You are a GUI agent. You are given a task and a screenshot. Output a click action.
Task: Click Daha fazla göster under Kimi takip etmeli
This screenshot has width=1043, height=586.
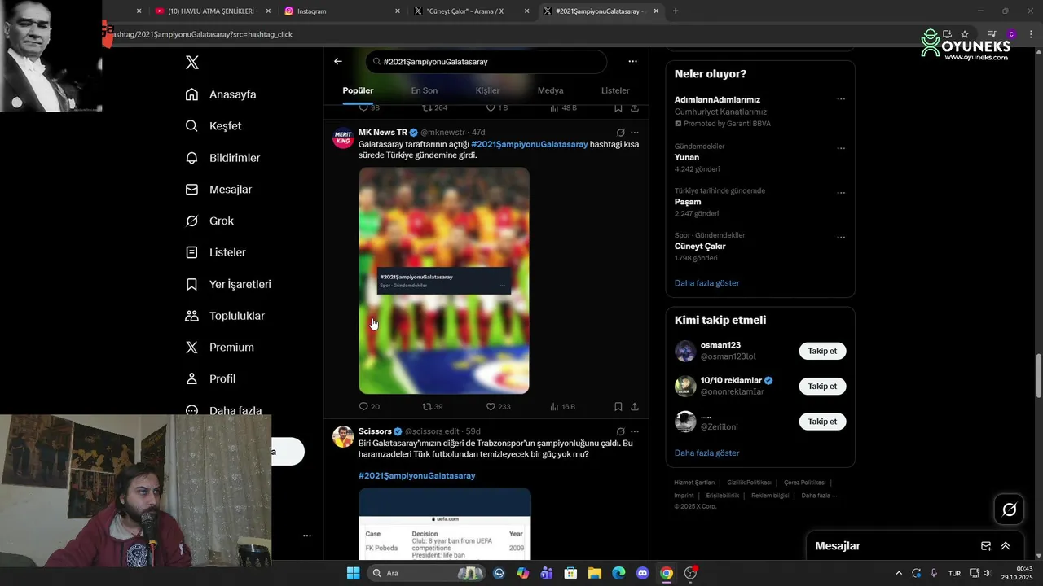point(706,453)
